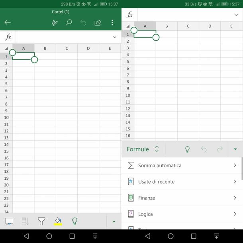The height and width of the screenshot is (243, 243).
Task: Tap undo arrow in the Formule ribbon bar
Action: coord(204,149)
